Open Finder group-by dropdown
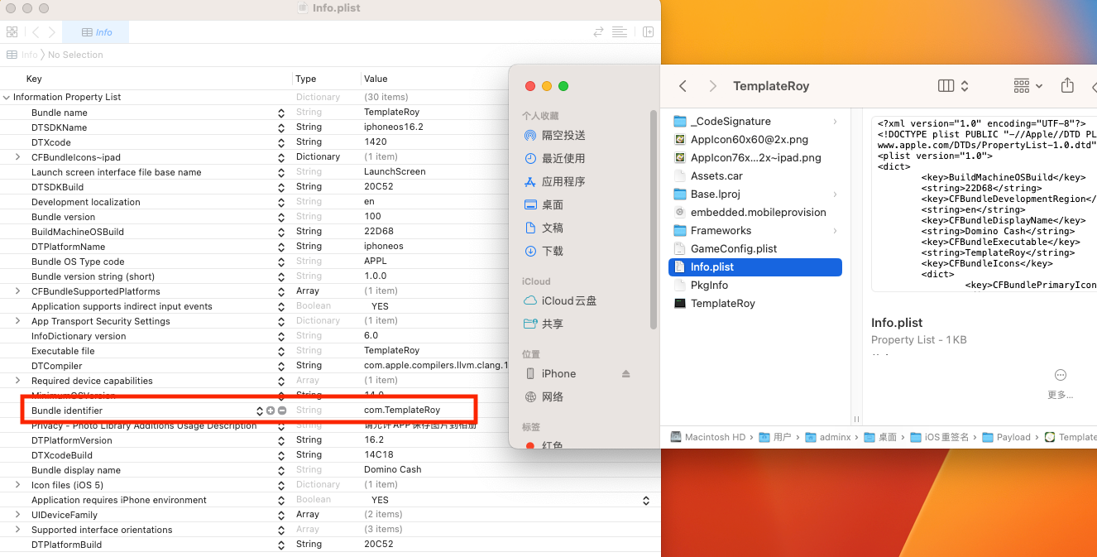 click(1028, 86)
